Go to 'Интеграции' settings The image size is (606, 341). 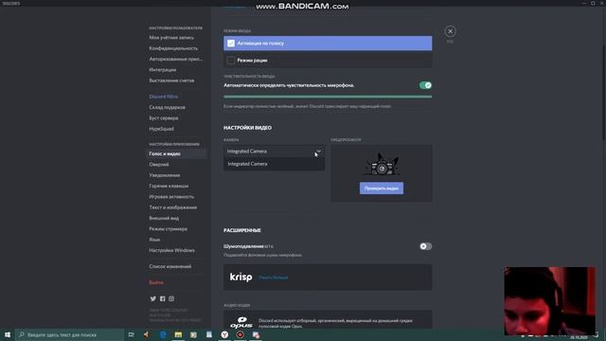point(163,70)
